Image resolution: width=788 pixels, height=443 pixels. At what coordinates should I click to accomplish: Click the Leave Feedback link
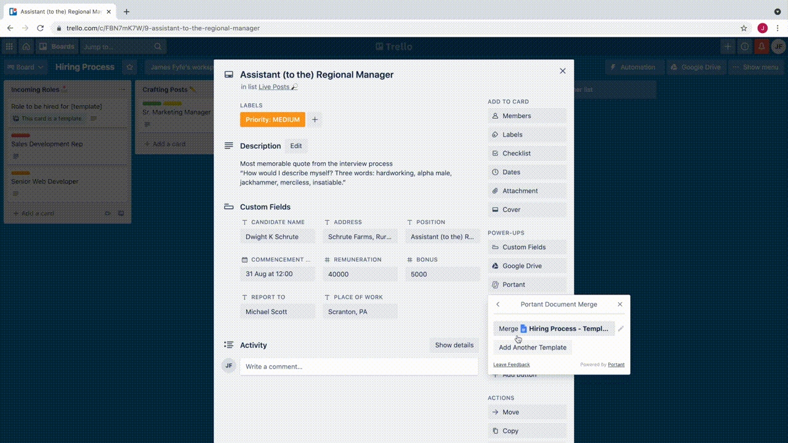tap(511, 365)
